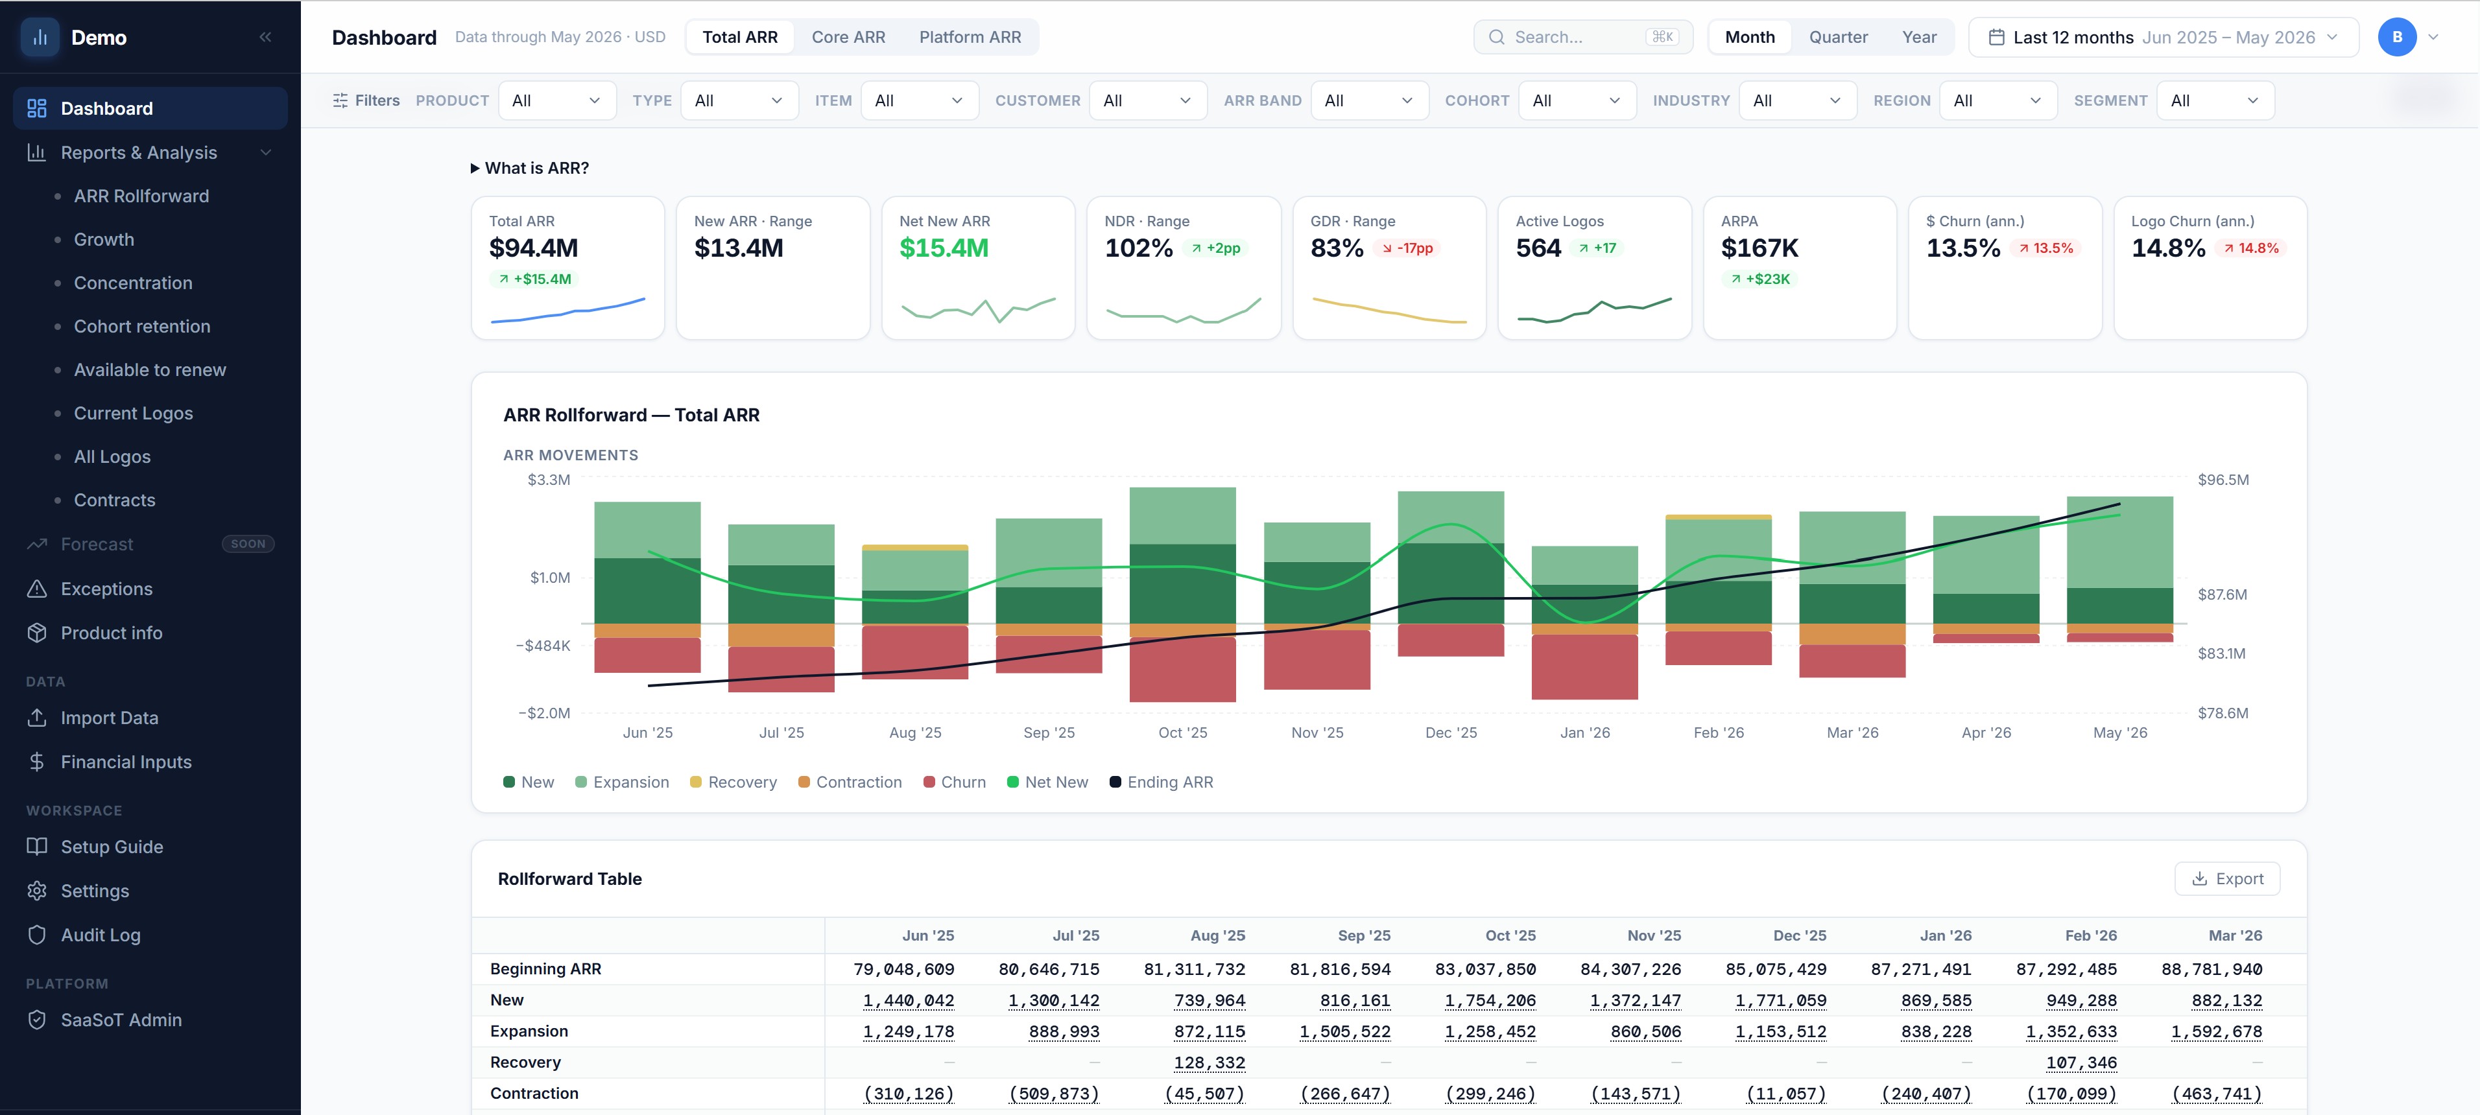The height and width of the screenshot is (1115, 2480).
Task: Click the Import Data upload icon
Action: tap(36, 717)
